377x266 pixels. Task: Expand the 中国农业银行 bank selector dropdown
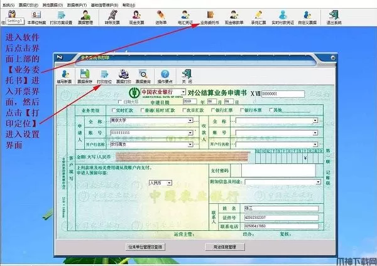coord(183,92)
